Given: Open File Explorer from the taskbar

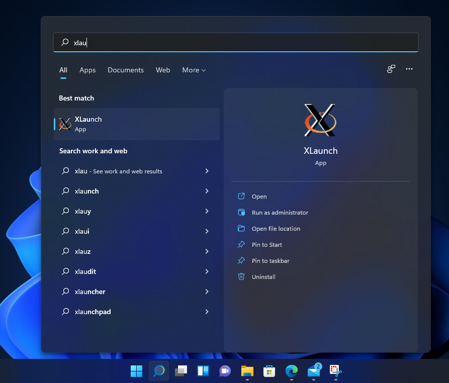Looking at the screenshot, I should [x=247, y=371].
